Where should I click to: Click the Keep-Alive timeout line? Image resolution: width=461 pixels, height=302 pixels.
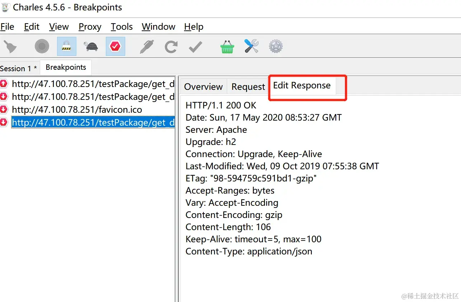pos(253,239)
